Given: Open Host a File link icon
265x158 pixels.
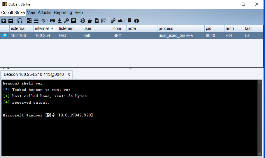Looking at the screenshot, I should click(113, 21).
